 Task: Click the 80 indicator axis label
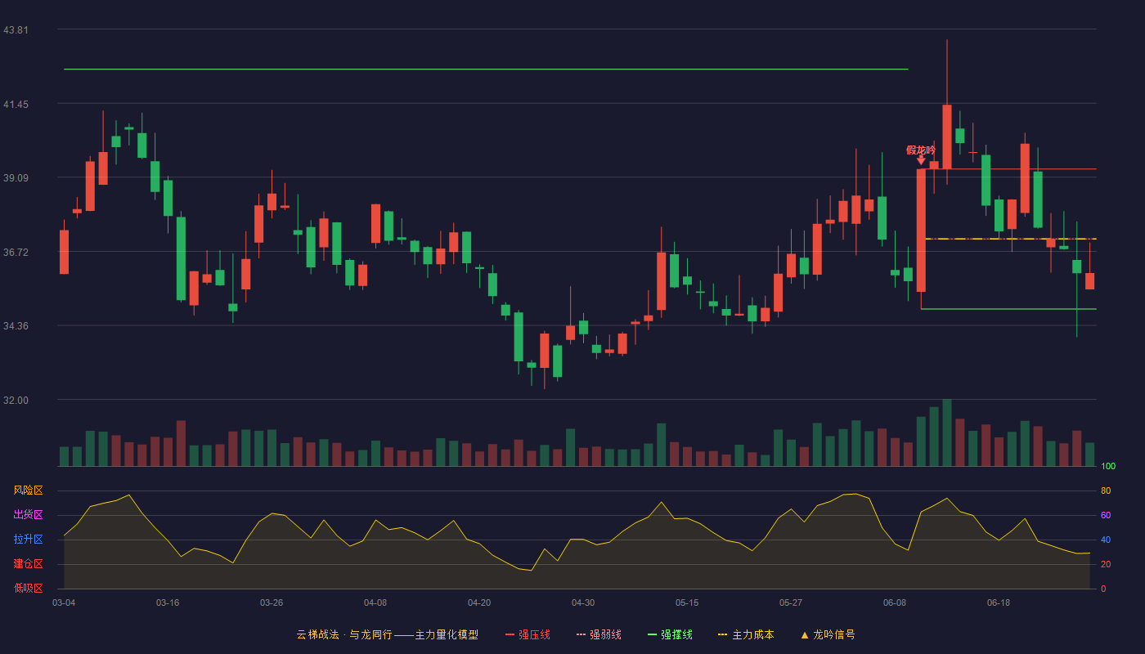click(x=1106, y=490)
